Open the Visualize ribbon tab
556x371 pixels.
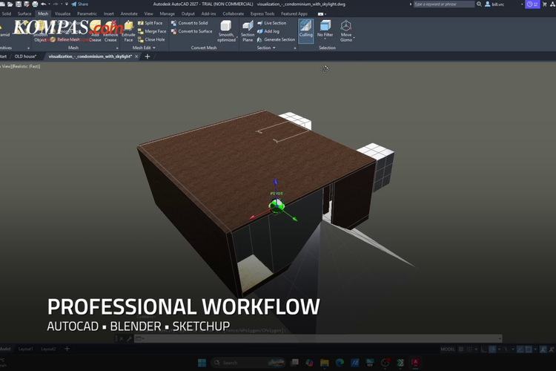click(x=62, y=14)
